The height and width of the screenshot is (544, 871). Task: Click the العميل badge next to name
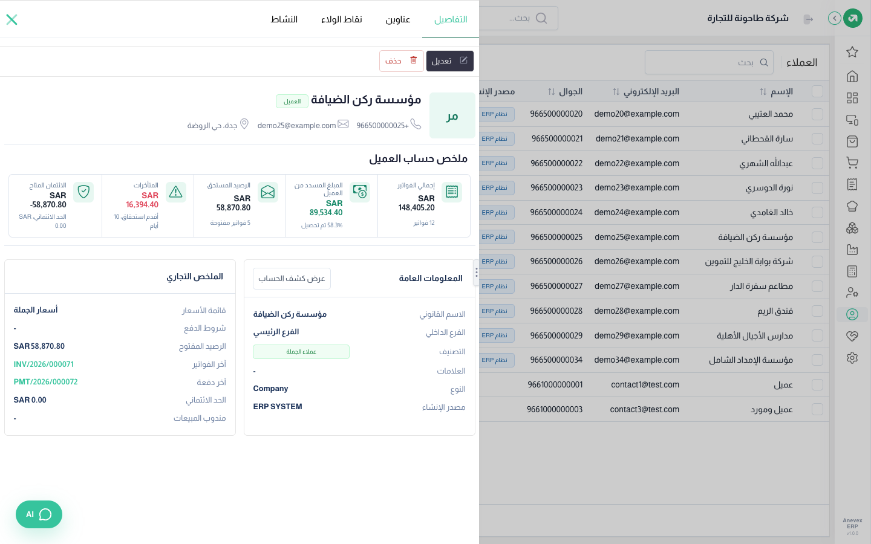(x=292, y=101)
